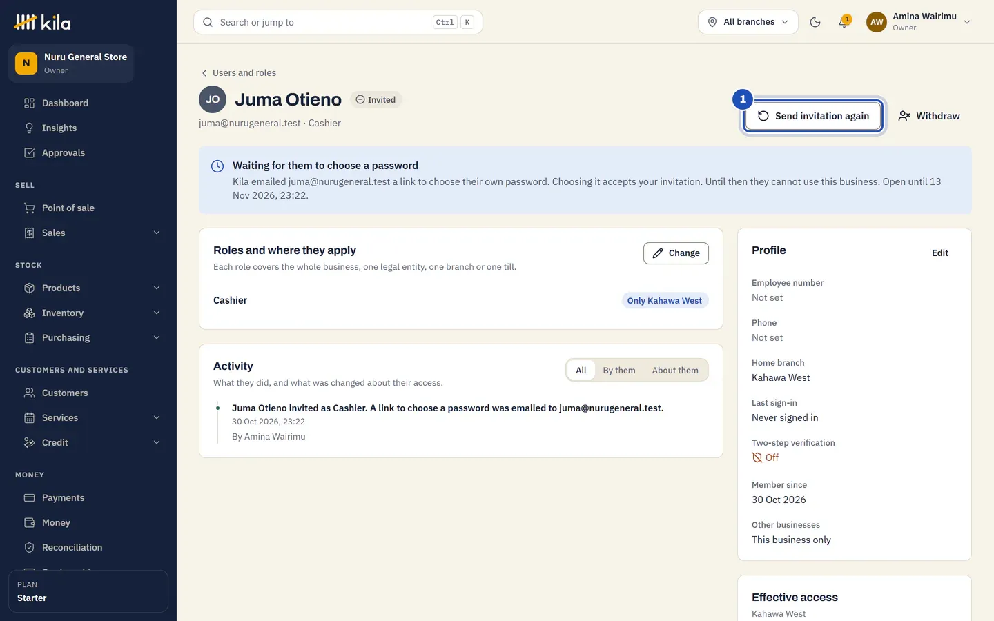994x621 pixels.
Task: Expand the Credit submenu
Action: pos(157,443)
